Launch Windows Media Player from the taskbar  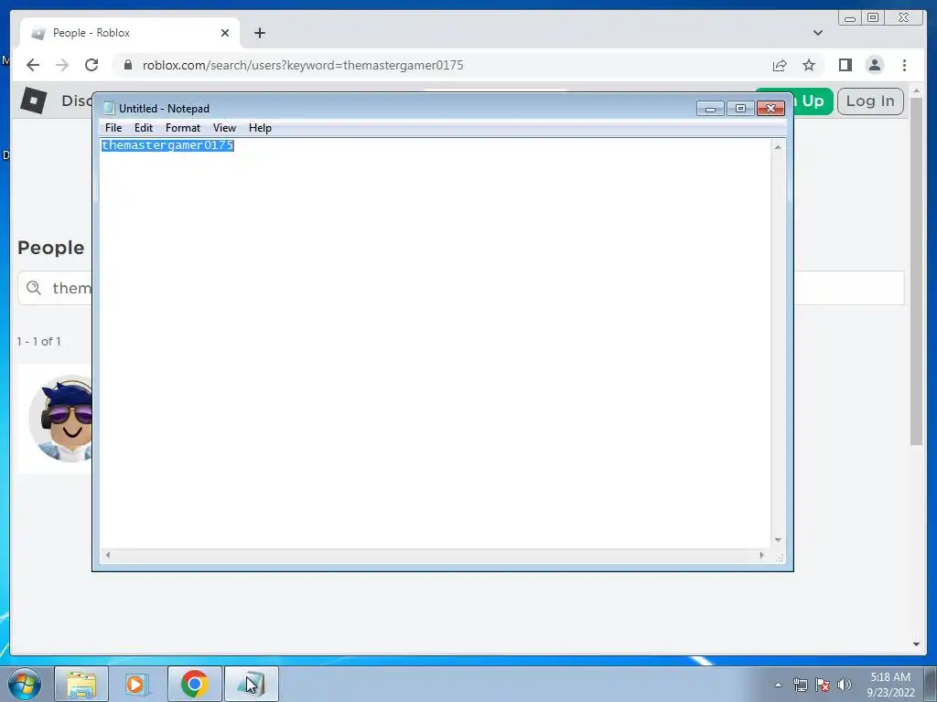[x=137, y=684]
